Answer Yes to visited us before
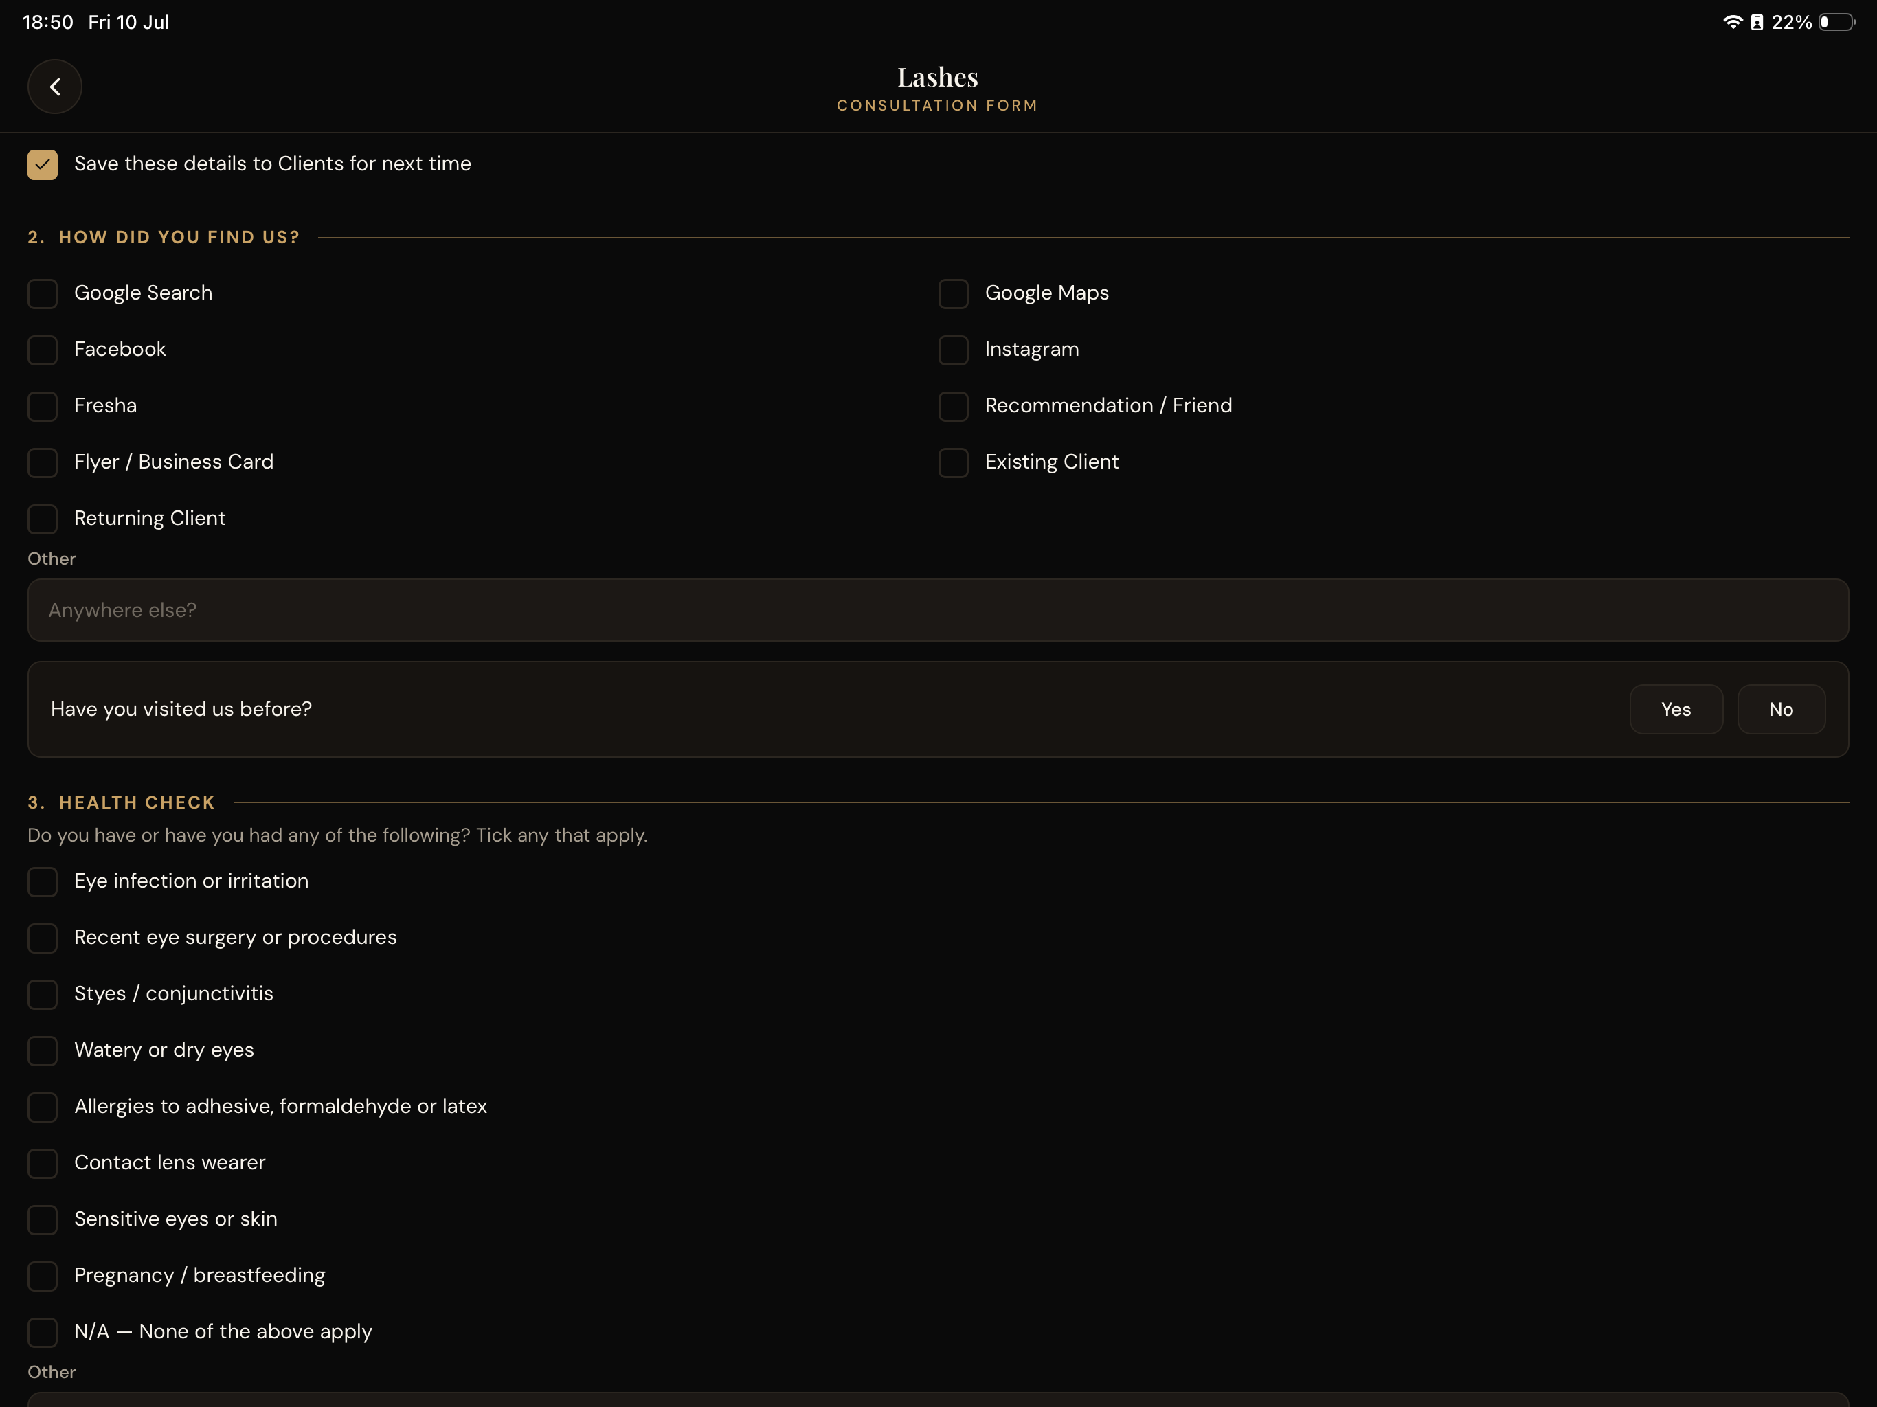 click(1676, 710)
